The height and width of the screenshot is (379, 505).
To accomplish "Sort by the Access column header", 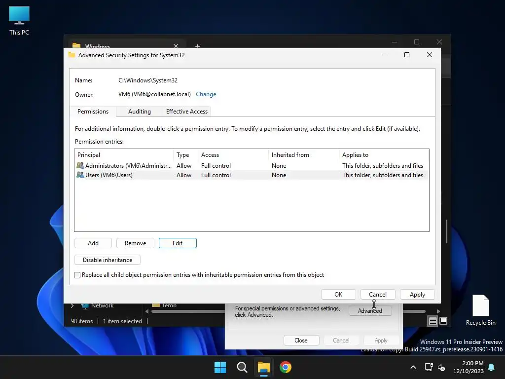I will [x=233, y=154].
